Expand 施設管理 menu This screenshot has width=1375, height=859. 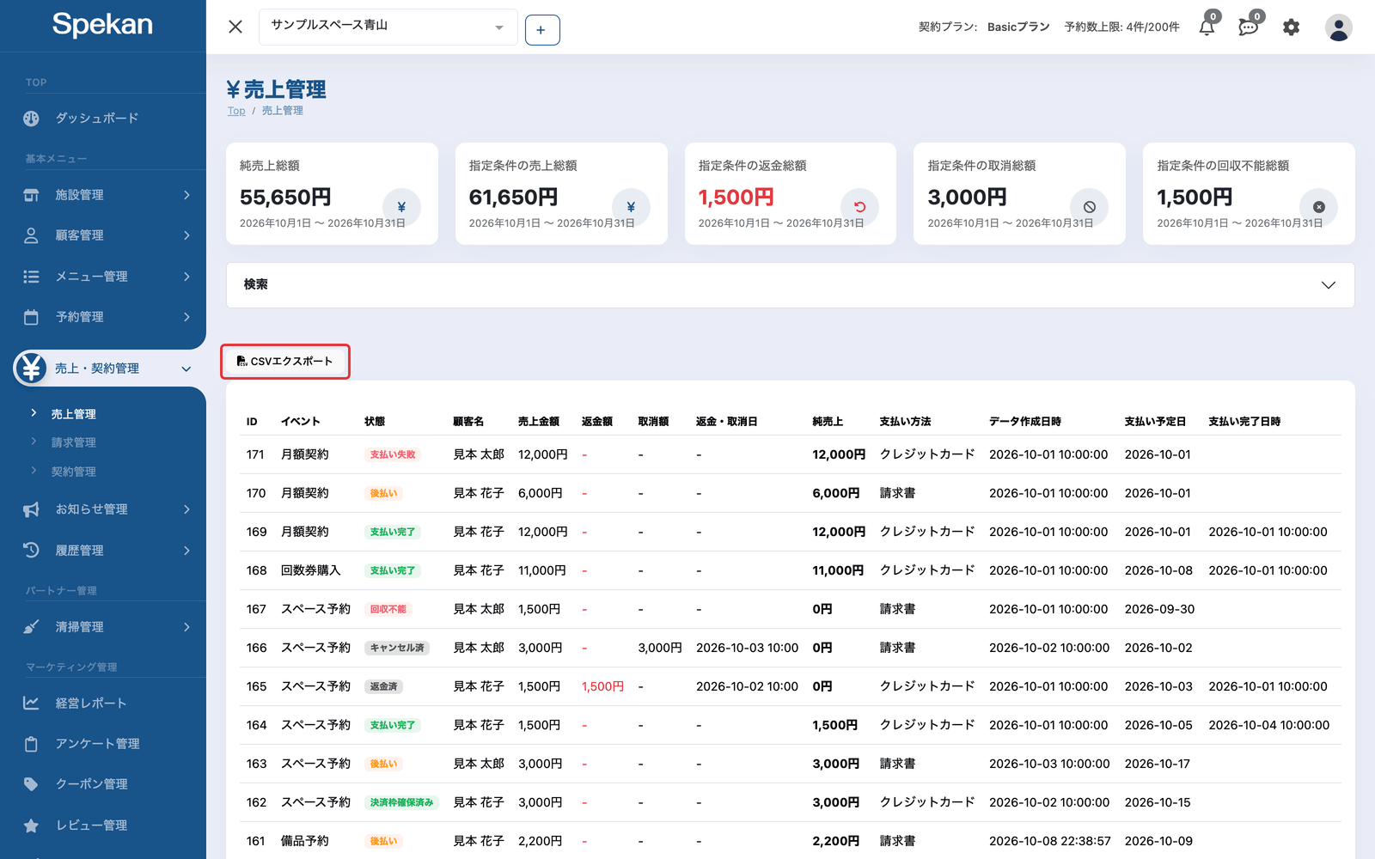pyautogui.click(x=103, y=195)
